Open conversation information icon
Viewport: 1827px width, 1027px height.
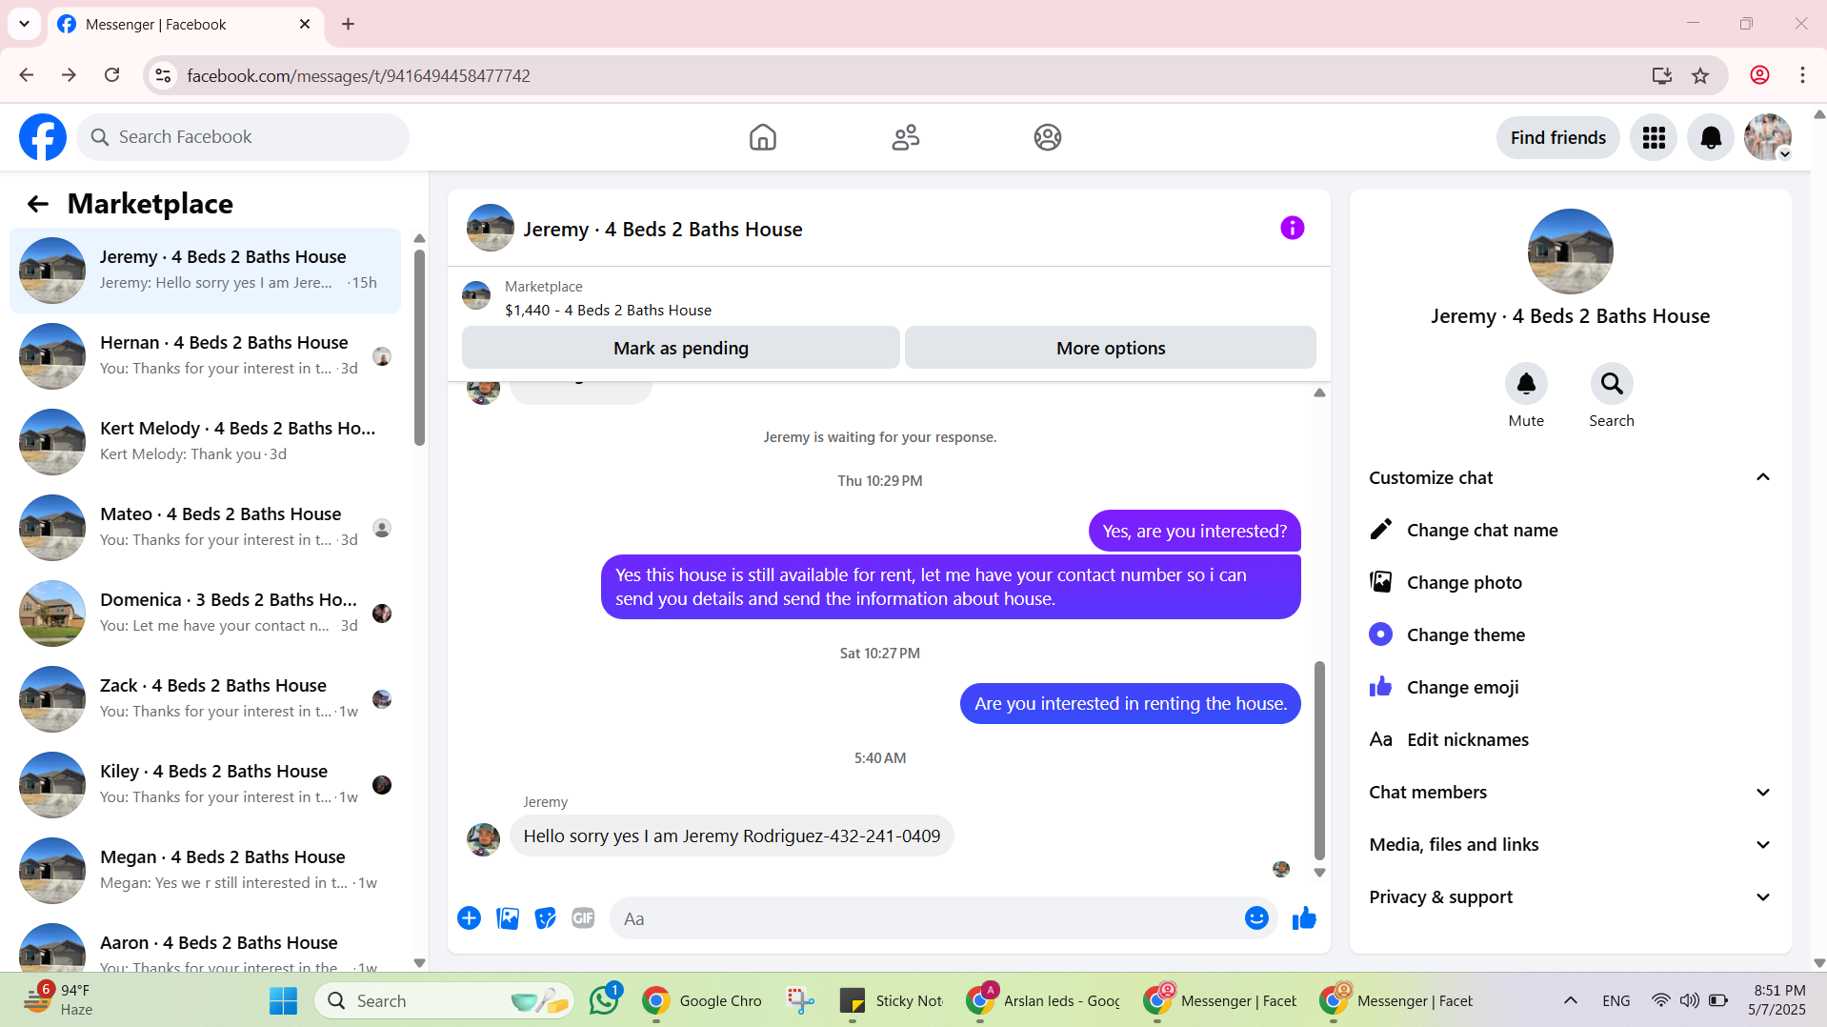click(x=1292, y=228)
